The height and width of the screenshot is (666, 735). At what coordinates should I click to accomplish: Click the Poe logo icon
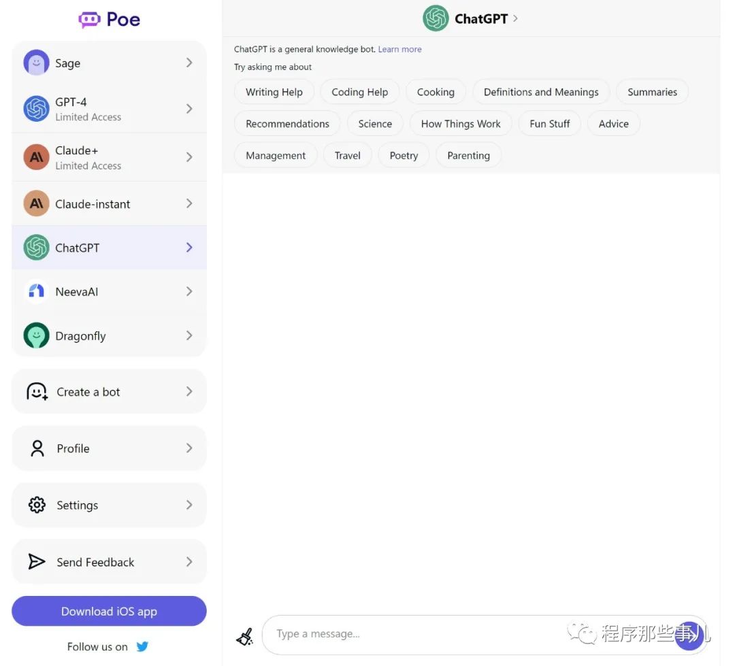(x=89, y=19)
